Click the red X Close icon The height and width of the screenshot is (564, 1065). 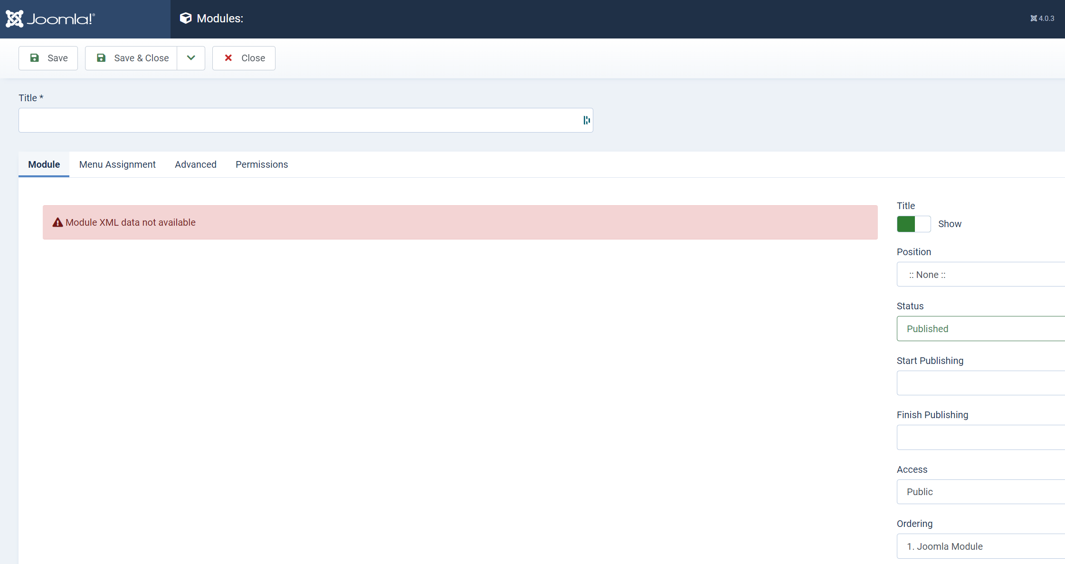click(228, 58)
